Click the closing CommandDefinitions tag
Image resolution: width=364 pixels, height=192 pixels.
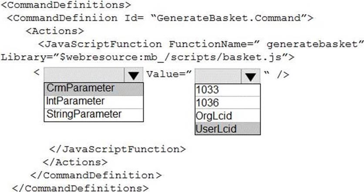click(x=78, y=188)
